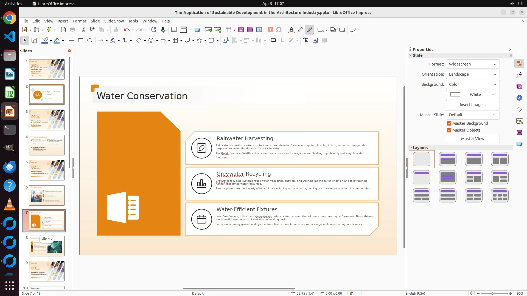
Task: Click the Display Grid icon
Action: pyautogui.click(x=174, y=30)
